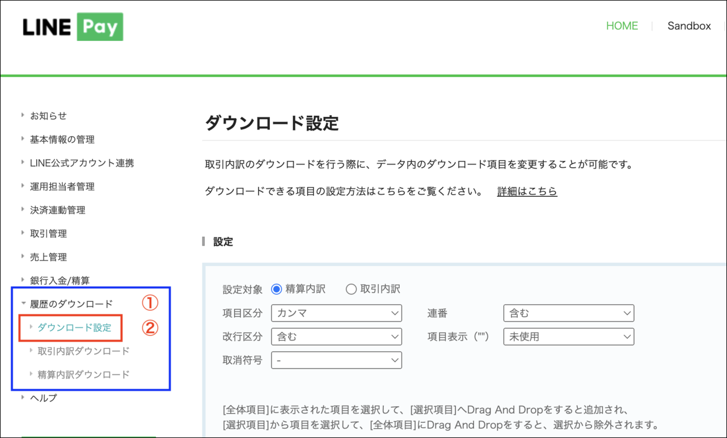Viewport: 727px width, 438px height.
Task: Switch to the Sandbox navigation item
Action: coord(689,26)
